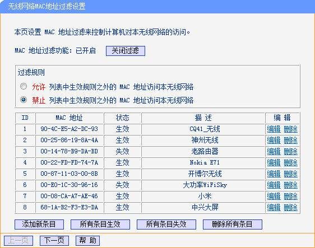The width and height of the screenshot is (315, 248).
Task: Click 所有条目生效 button
Action: click(100, 224)
